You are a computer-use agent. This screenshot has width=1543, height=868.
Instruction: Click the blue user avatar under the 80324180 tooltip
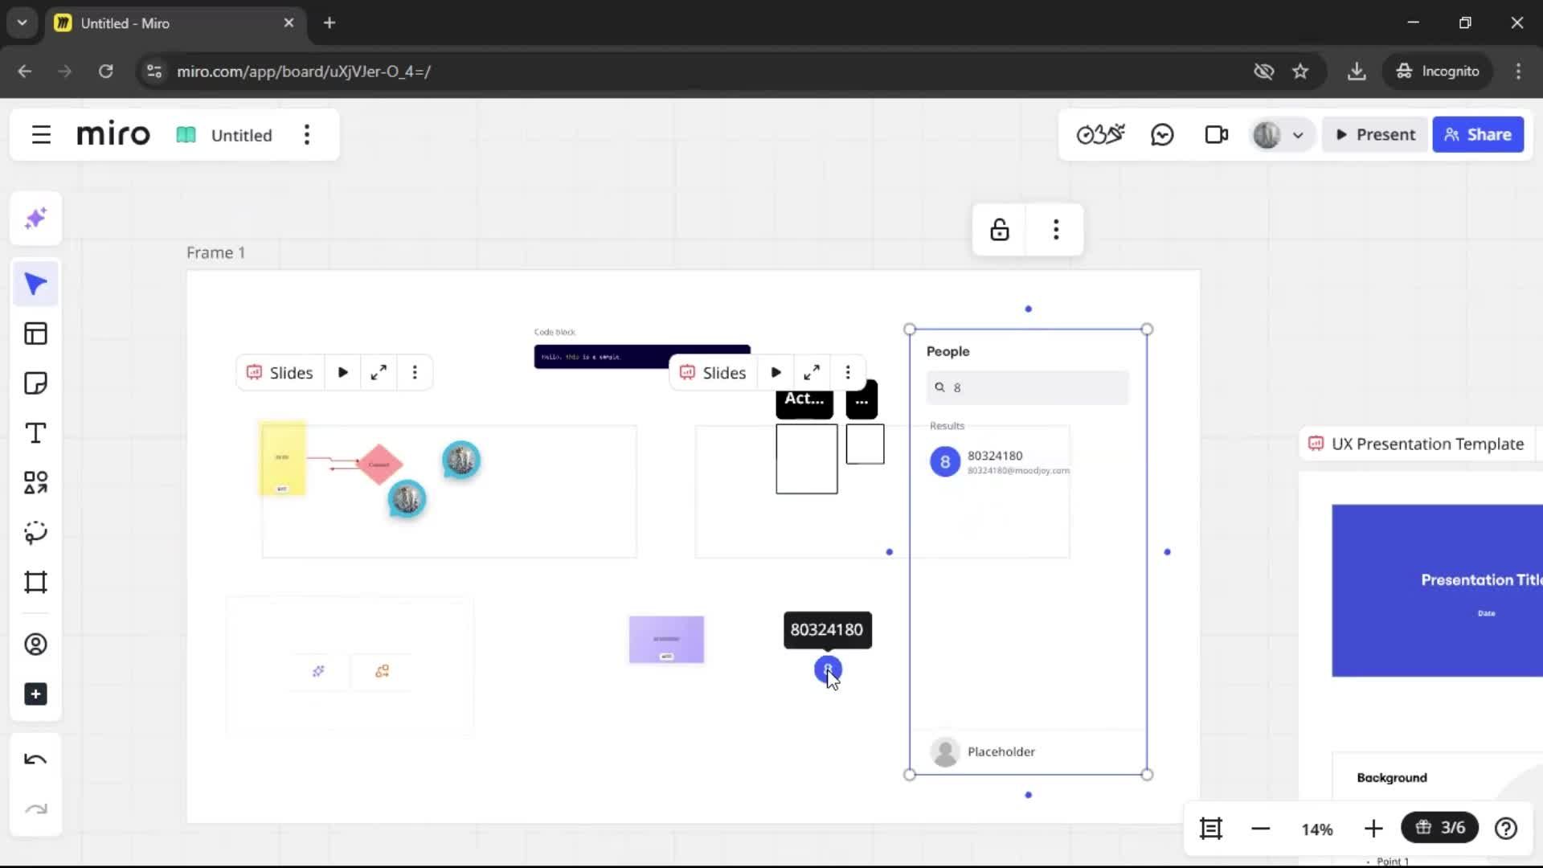click(x=828, y=669)
